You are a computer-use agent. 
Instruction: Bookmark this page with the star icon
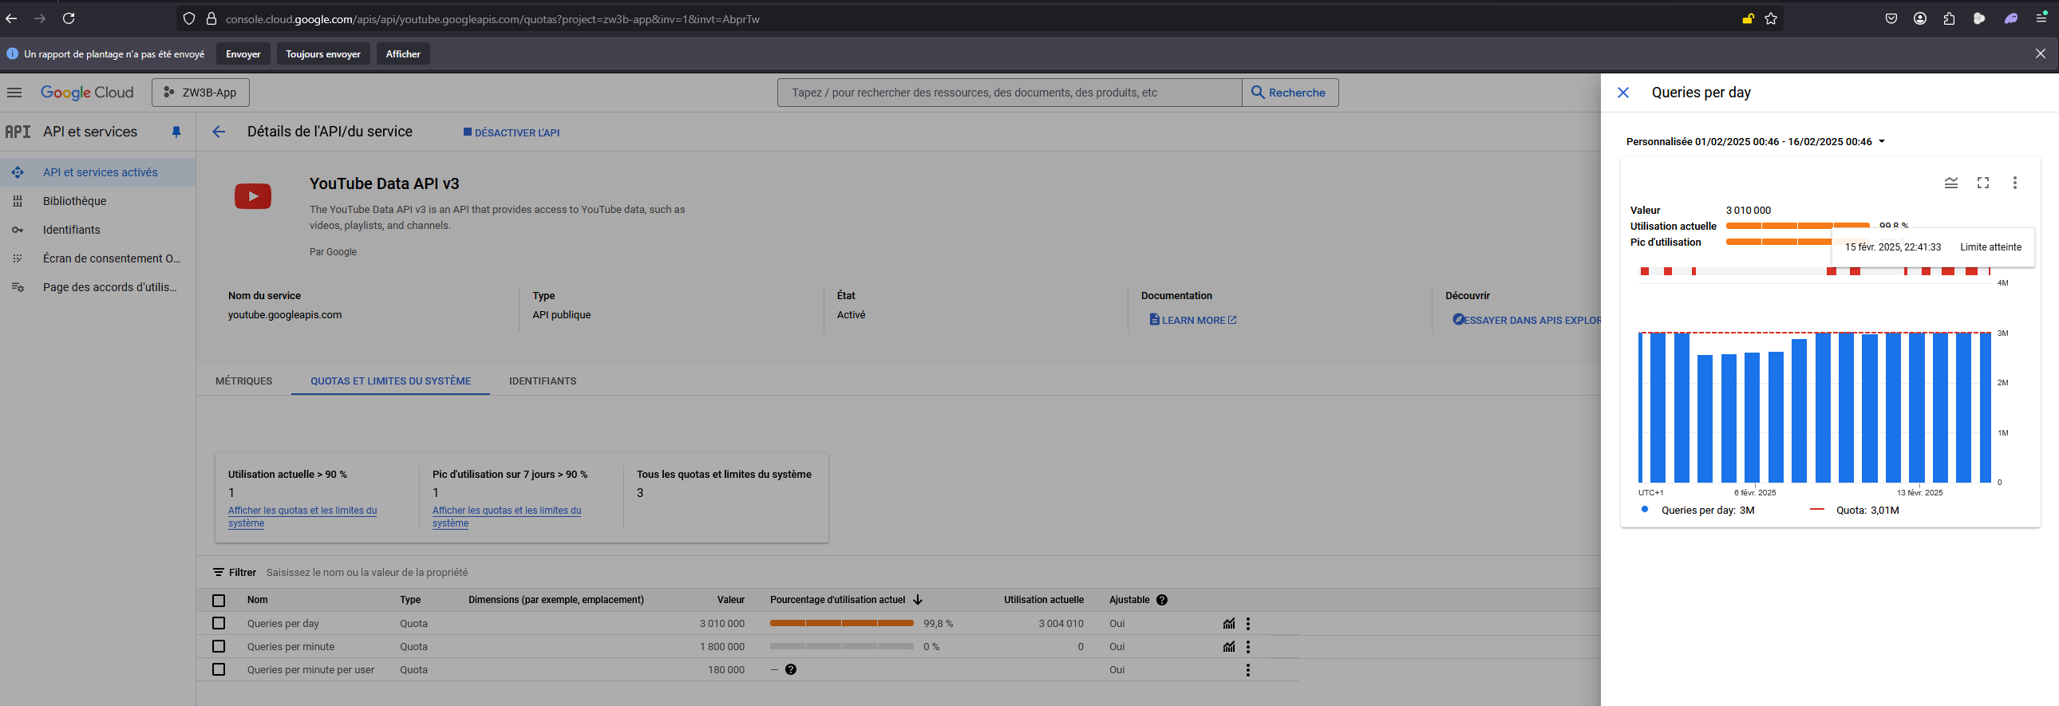pos(1771,18)
